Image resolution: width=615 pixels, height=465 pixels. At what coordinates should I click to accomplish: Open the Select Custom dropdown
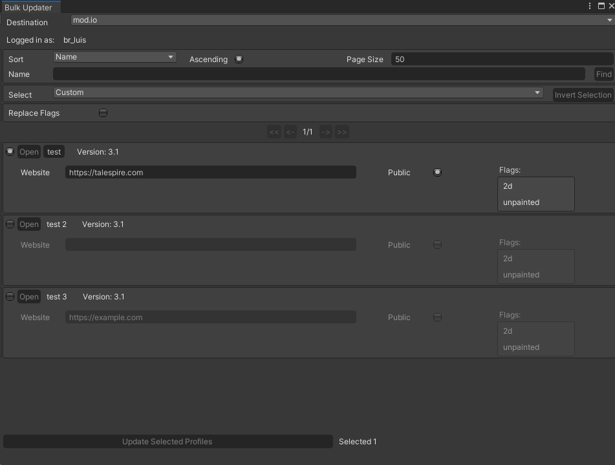[298, 92]
